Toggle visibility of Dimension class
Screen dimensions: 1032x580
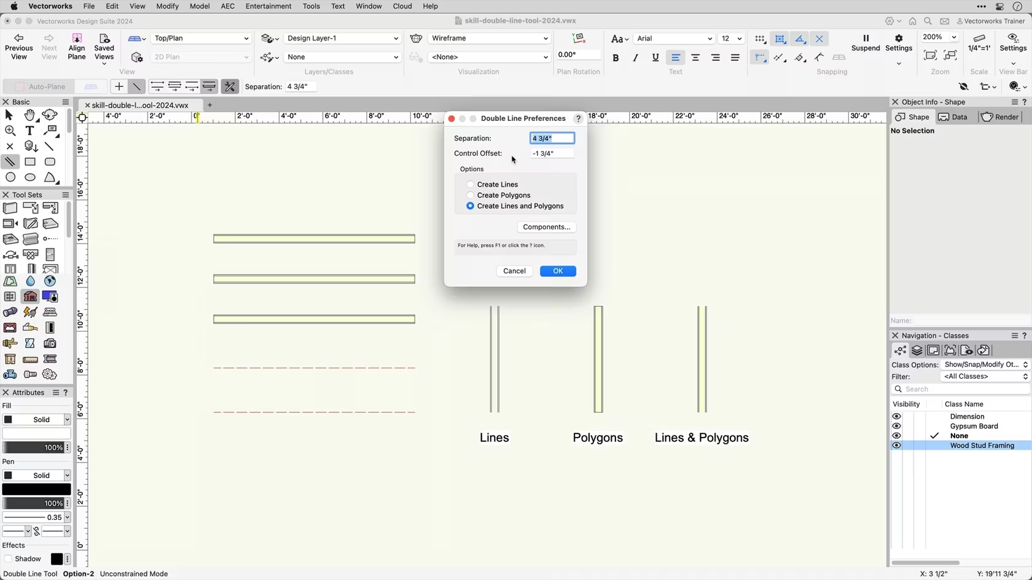coord(897,417)
